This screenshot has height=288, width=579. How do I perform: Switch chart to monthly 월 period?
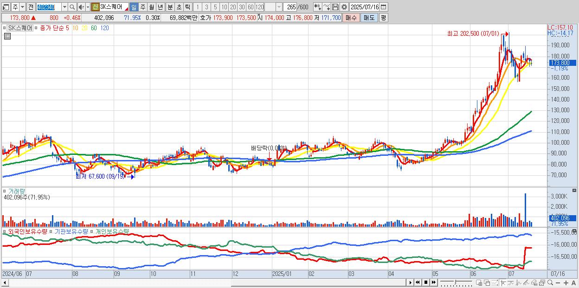pyautogui.click(x=151, y=7)
